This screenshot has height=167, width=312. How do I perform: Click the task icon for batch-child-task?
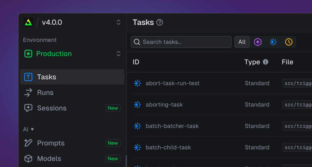(x=137, y=147)
